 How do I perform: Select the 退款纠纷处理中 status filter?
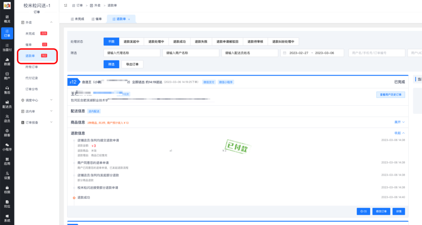283,41
